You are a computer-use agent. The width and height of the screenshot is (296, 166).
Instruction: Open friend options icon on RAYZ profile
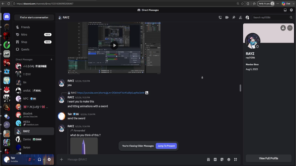click(x=283, y=28)
